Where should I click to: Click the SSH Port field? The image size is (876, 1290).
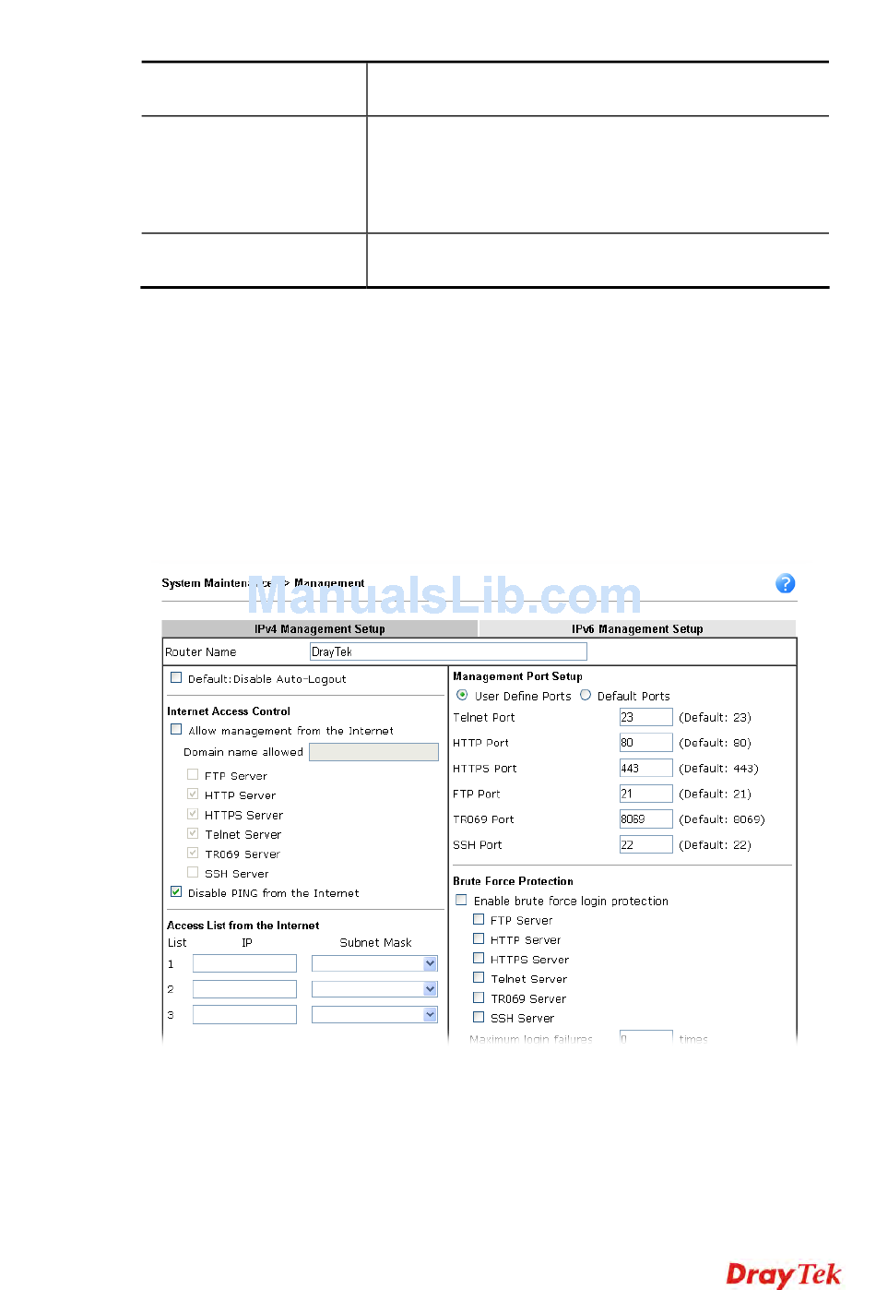645,845
